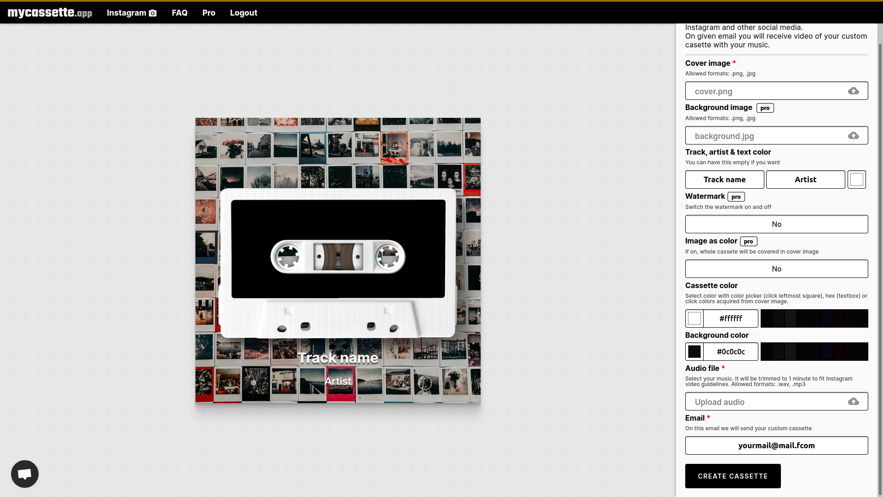This screenshot has width=883, height=497.
Task: Switch the Watermark toggle from No
Action: pyautogui.click(x=776, y=224)
